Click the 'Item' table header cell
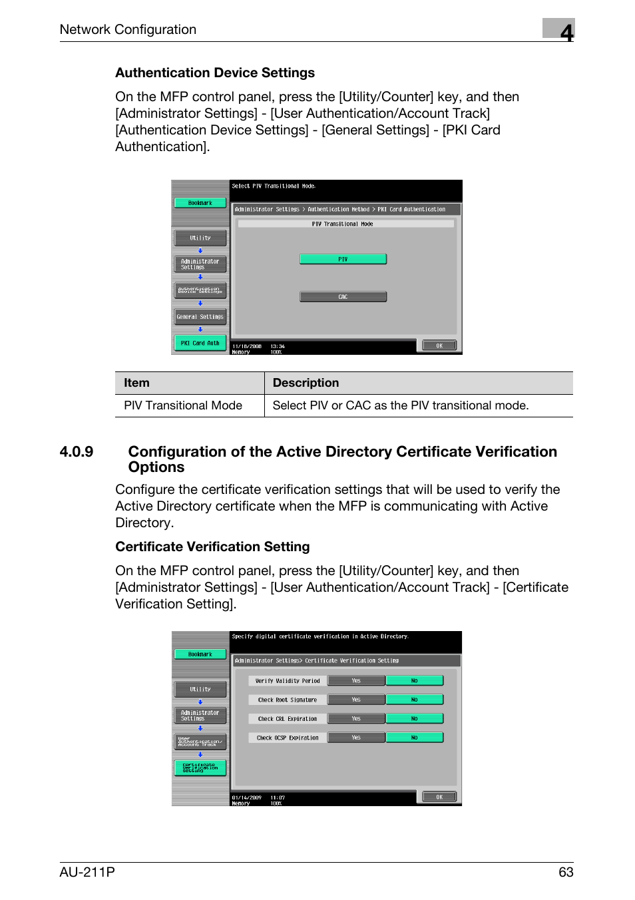This screenshot has height=900, width=635. [190, 383]
